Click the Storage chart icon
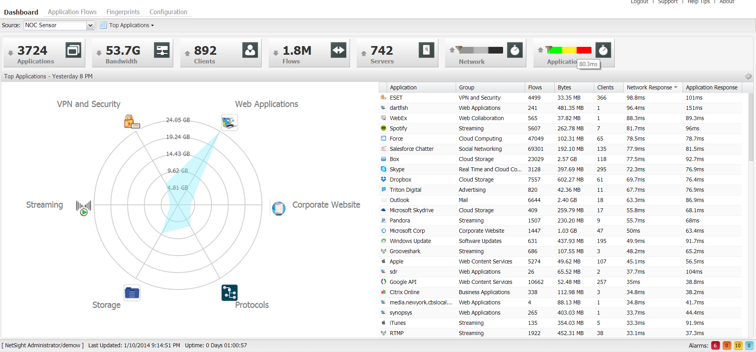 pyautogui.click(x=132, y=293)
